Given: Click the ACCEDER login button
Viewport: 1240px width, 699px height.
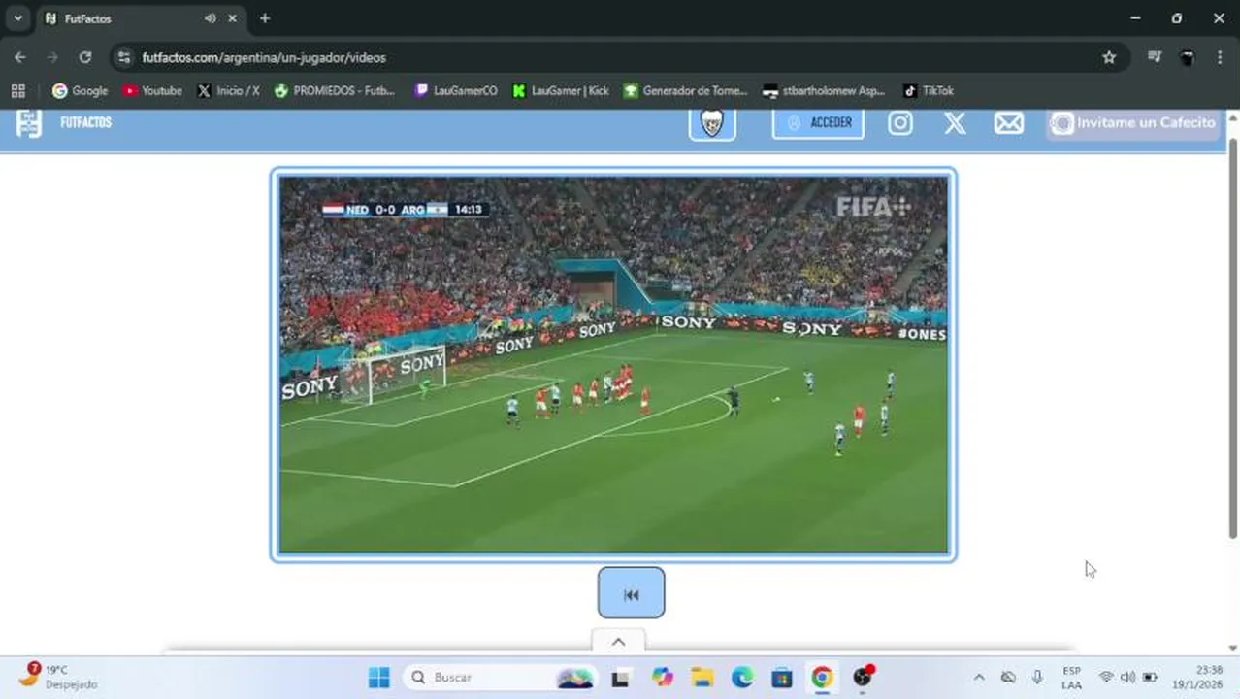Looking at the screenshot, I should pyautogui.click(x=818, y=122).
